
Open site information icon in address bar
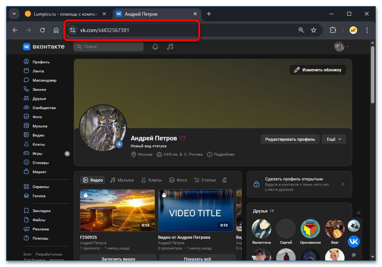(x=72, y=30)
